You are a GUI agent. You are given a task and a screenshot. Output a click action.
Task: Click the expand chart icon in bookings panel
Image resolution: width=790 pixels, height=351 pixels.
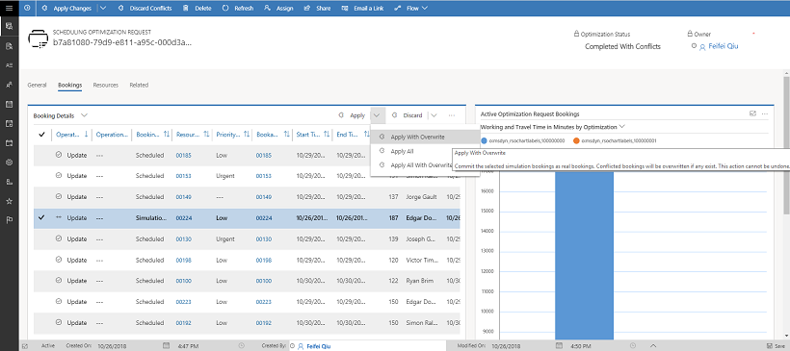pos(752,113)
